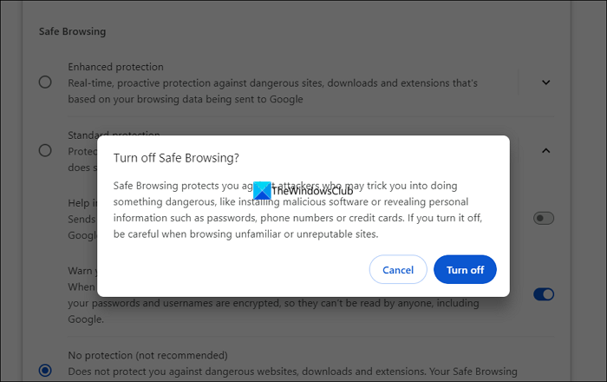
Task: Select the Standard protection radio button
Action: 45,150
